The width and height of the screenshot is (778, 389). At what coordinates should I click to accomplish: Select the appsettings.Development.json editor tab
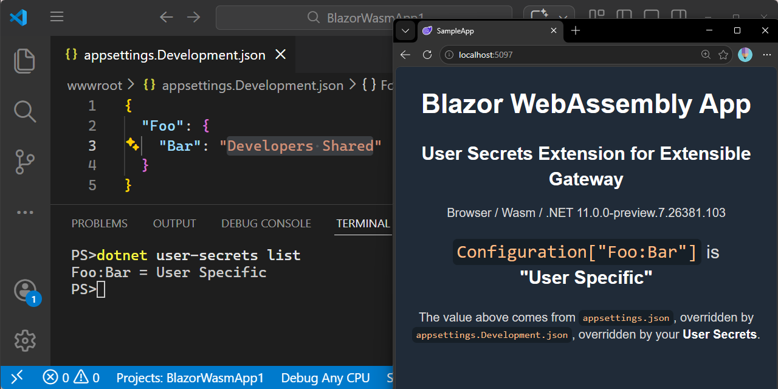click(x=173, y=55)
